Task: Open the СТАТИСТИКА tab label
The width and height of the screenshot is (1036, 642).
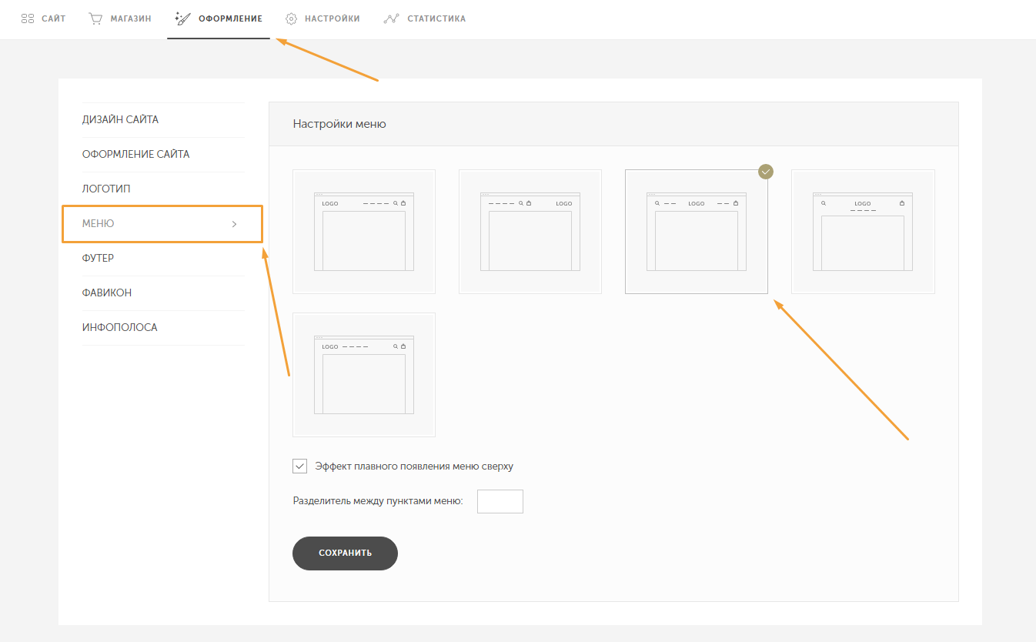Action: pyautogui.click(x=436, y=18)
